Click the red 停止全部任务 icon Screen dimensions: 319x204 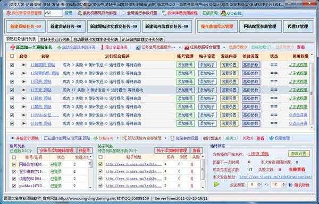pyautogui.click(x=102, y=47)
